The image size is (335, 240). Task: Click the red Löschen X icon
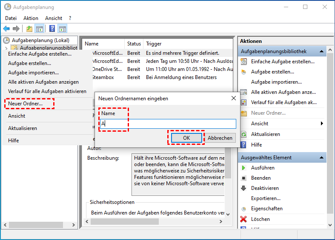[243, 219]
